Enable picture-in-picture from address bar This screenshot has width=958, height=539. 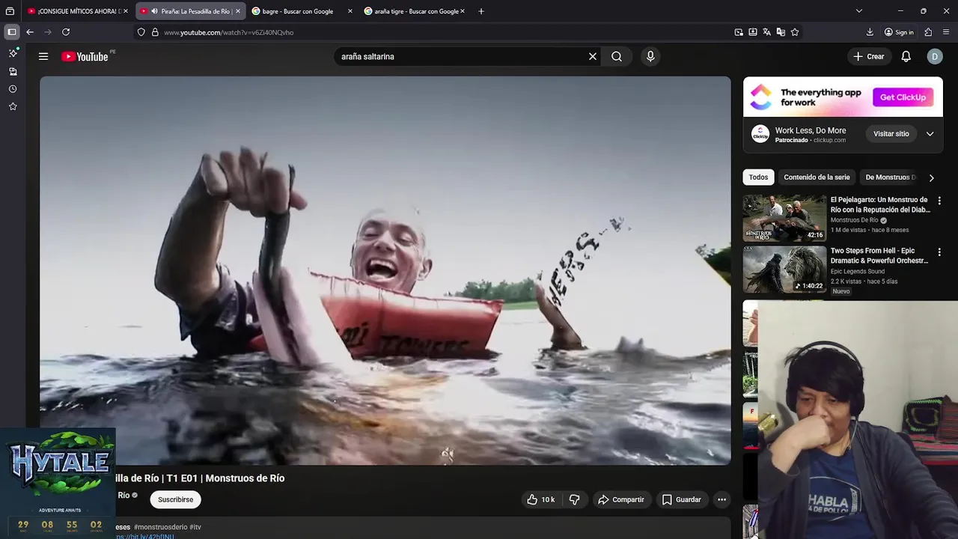pos(739,32)
